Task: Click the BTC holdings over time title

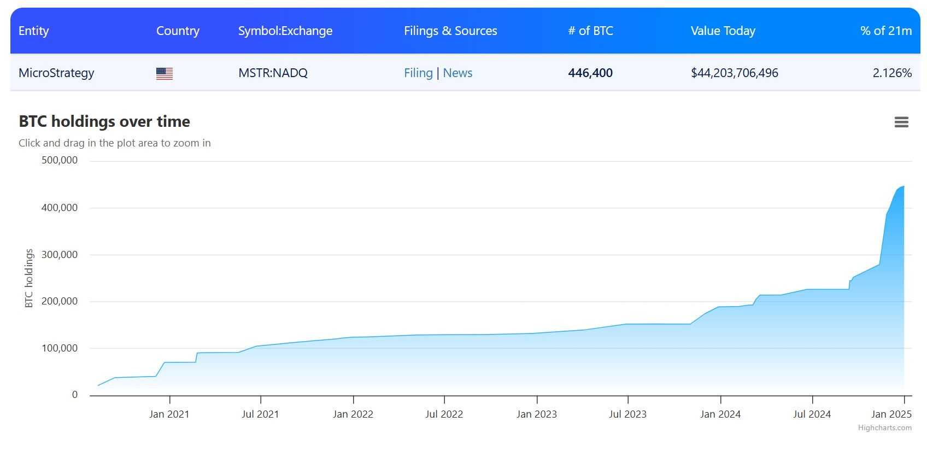Action: tap(104, 121)
